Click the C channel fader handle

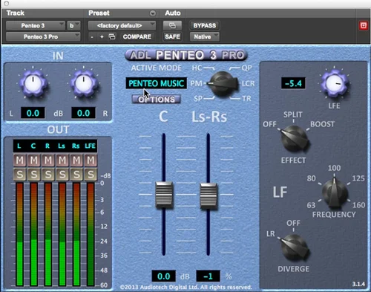pos(164,195)
